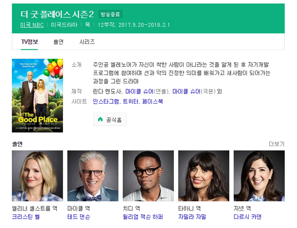Click the green home icon in 공식홈 button
Image resolution: width=297 pixels, height=228 pixels.
point(100,119)
